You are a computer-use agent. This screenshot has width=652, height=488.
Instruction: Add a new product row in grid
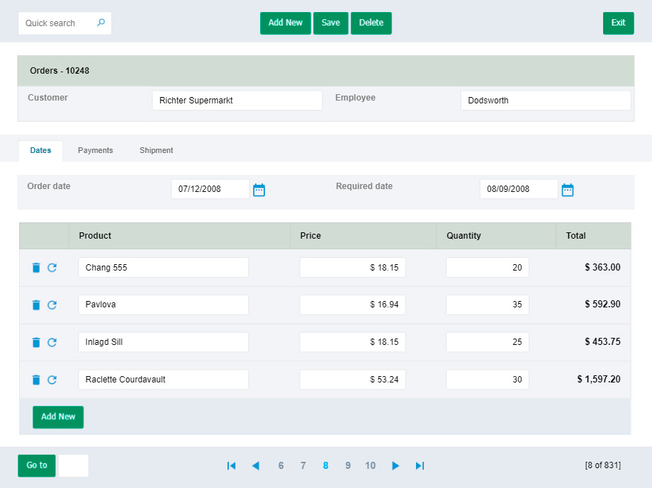coord(58,417)
